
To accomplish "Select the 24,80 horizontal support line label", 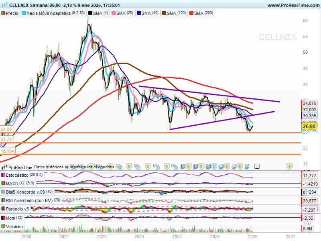I will click(x=6, y=129).
